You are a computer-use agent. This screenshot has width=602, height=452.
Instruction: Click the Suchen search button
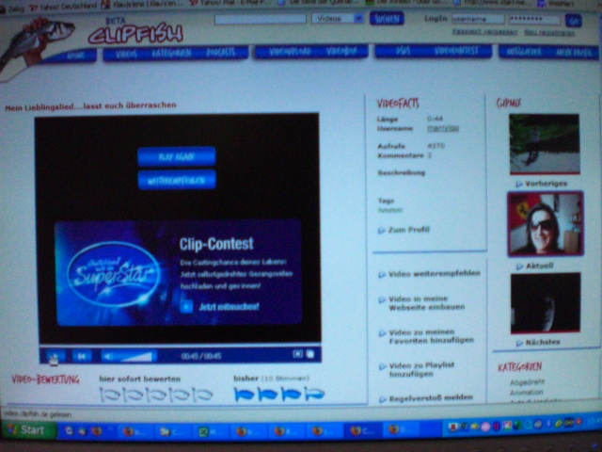pos(387,19)
